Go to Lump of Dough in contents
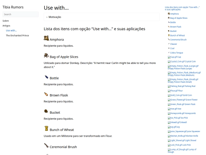 pos(182,151)
